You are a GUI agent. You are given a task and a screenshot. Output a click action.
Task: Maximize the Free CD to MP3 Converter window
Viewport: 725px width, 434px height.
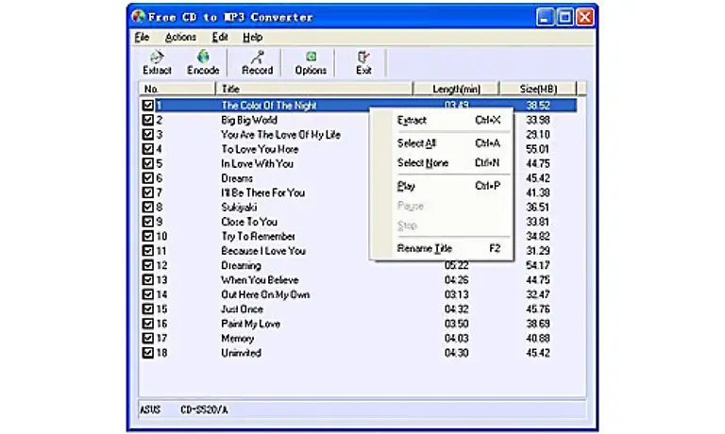(565, 17)
